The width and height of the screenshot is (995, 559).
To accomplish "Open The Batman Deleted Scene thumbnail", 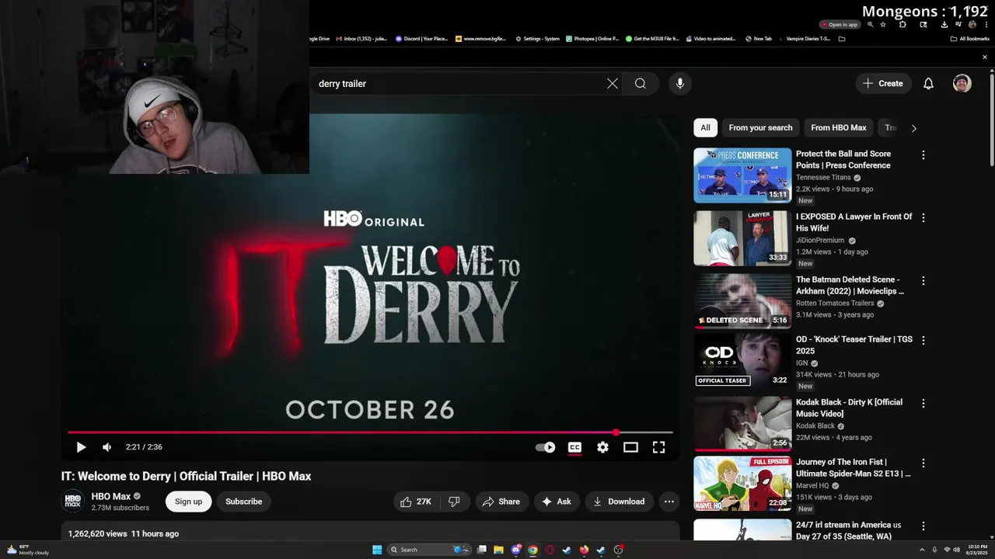I will (742, 300).
